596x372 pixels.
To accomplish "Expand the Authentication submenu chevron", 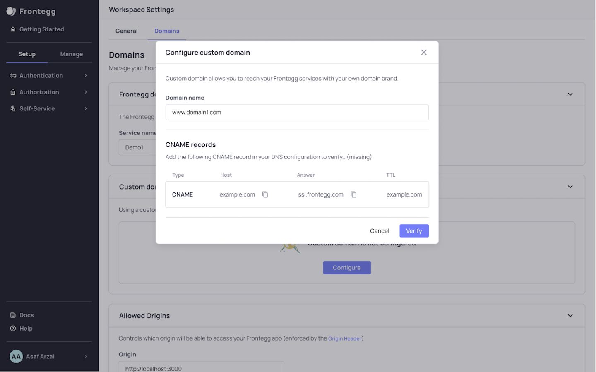I will click(86, 76).
